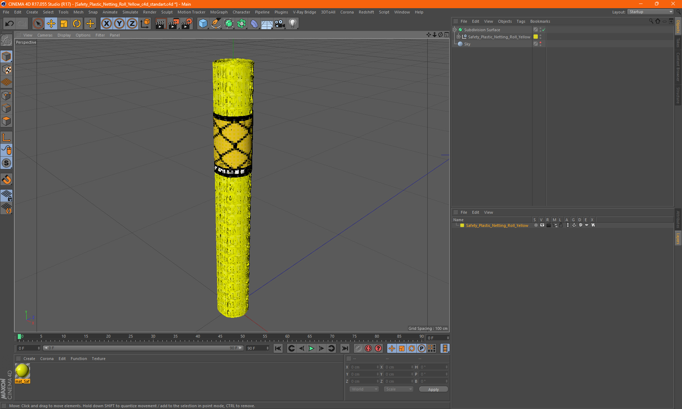Open the Layout Startup dropdown
The height and width of the screenshot is (409, 682).
[650, 12]
